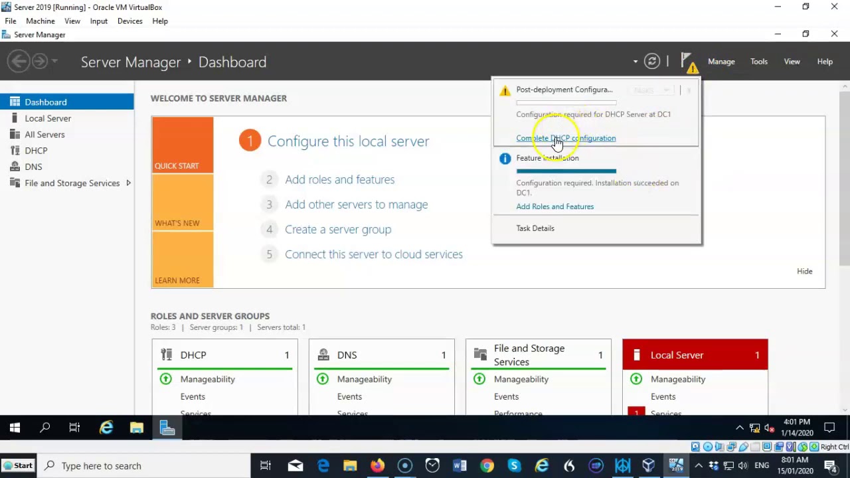Click Add Roles and Features in notifications

[x=555, y=206]
